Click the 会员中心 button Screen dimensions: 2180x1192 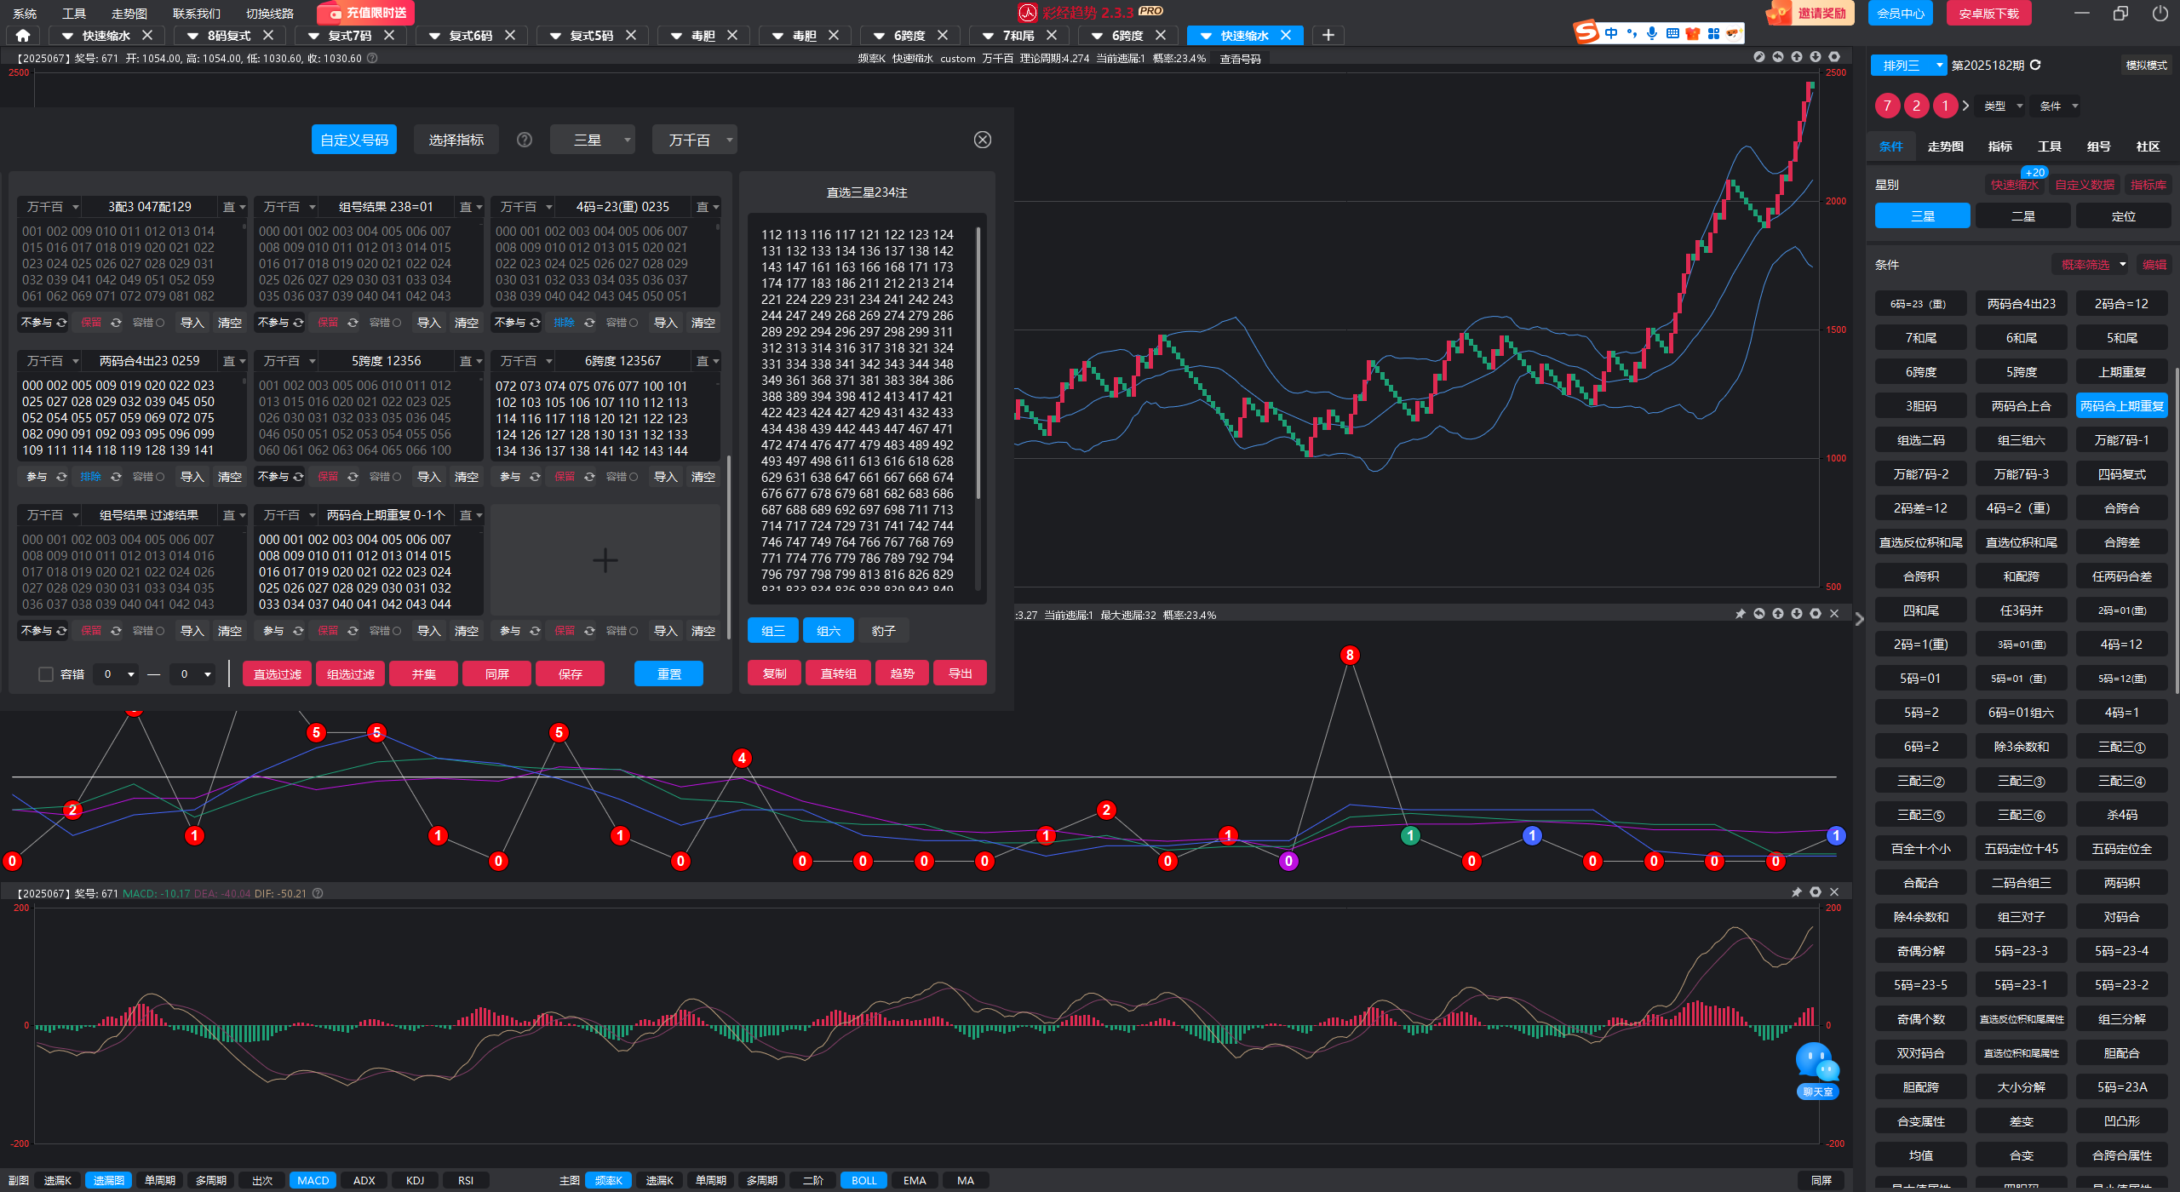[1901, 14]
